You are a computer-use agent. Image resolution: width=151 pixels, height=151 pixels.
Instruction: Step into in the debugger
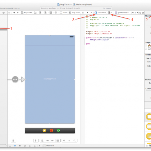[x=30, y=146]
